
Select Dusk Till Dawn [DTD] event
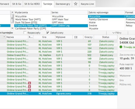tap(33, 23)
